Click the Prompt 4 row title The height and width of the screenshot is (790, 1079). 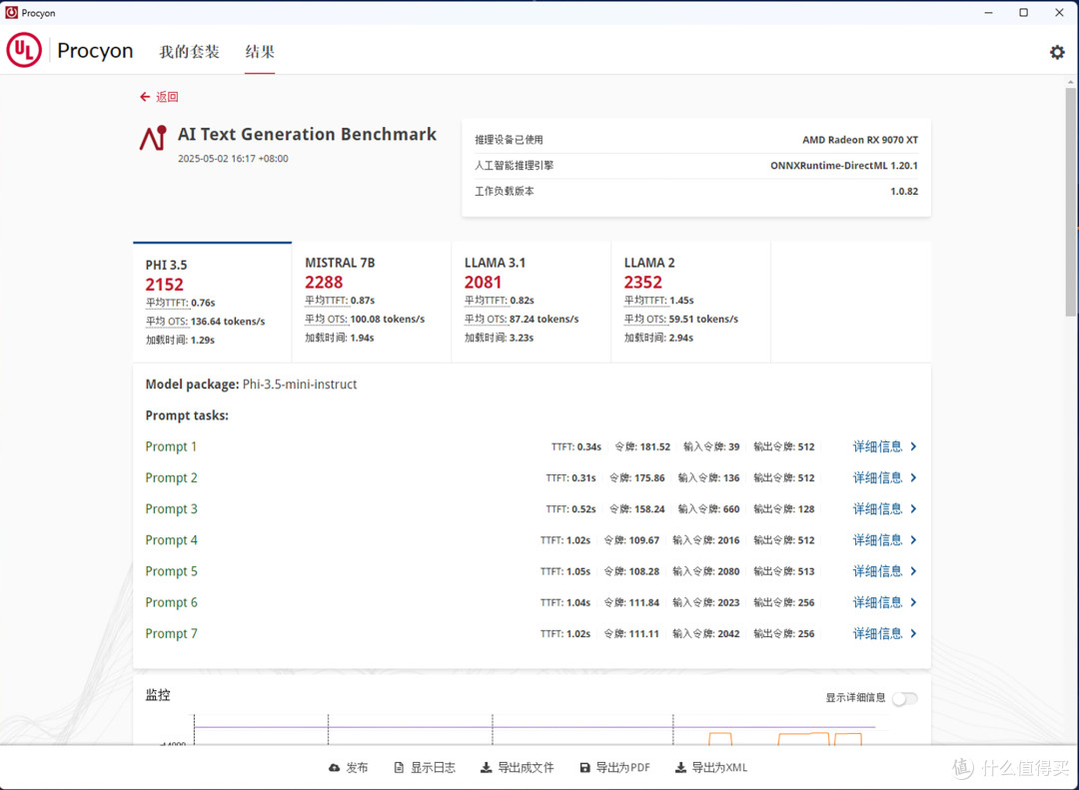coord(172,540)
